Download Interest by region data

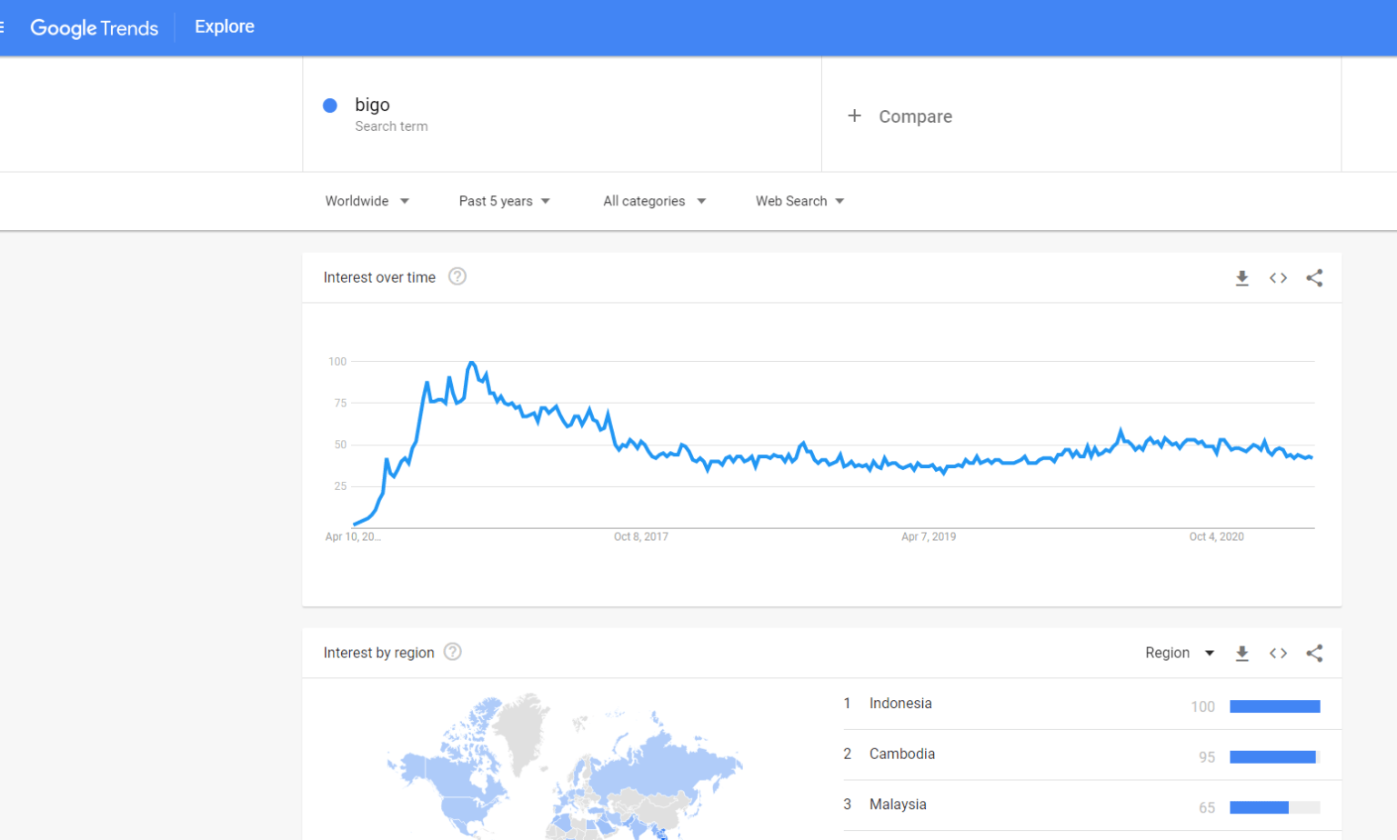(1241, 654)
